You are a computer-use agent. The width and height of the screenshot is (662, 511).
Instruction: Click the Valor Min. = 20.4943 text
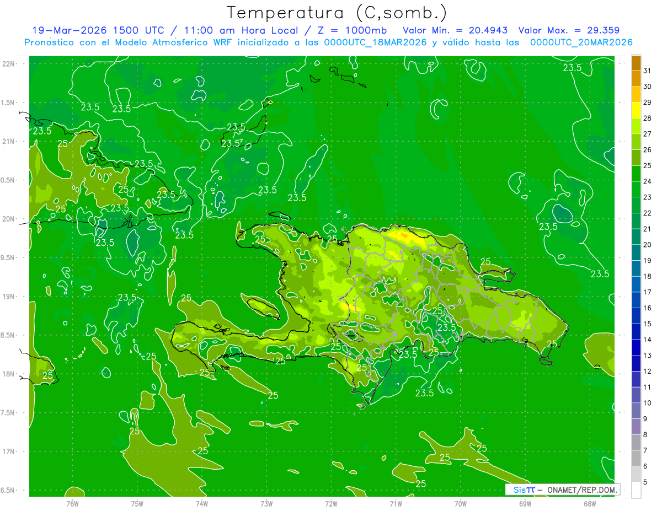coord(456,30)
